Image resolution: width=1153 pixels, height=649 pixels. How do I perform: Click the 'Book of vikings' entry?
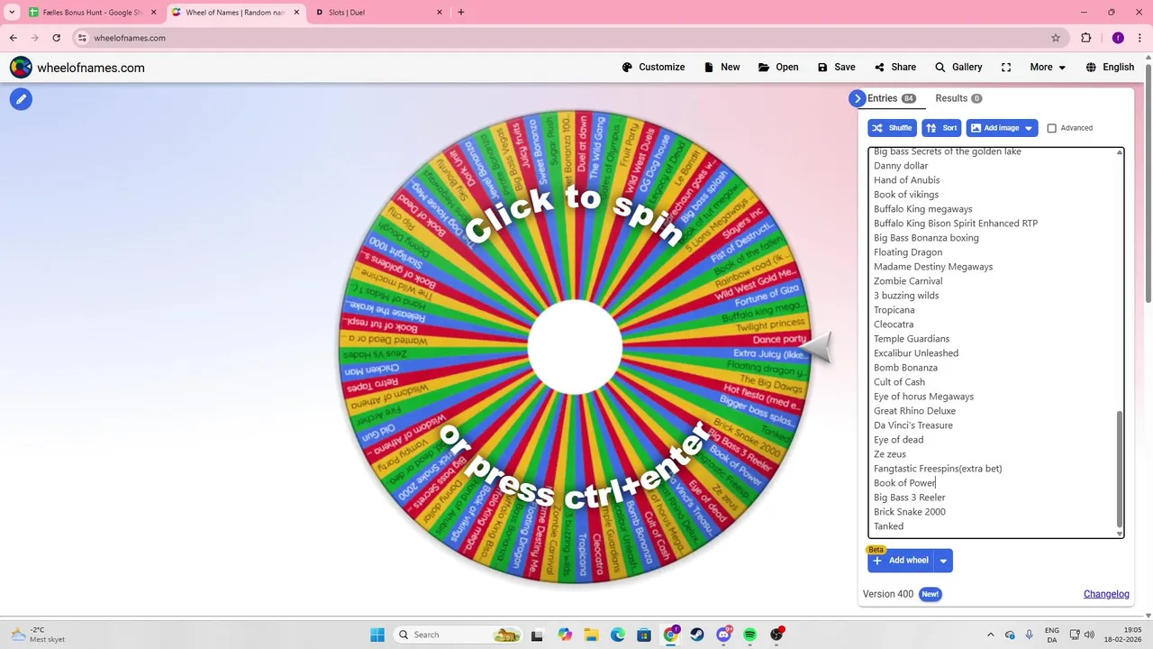(906, 195)
